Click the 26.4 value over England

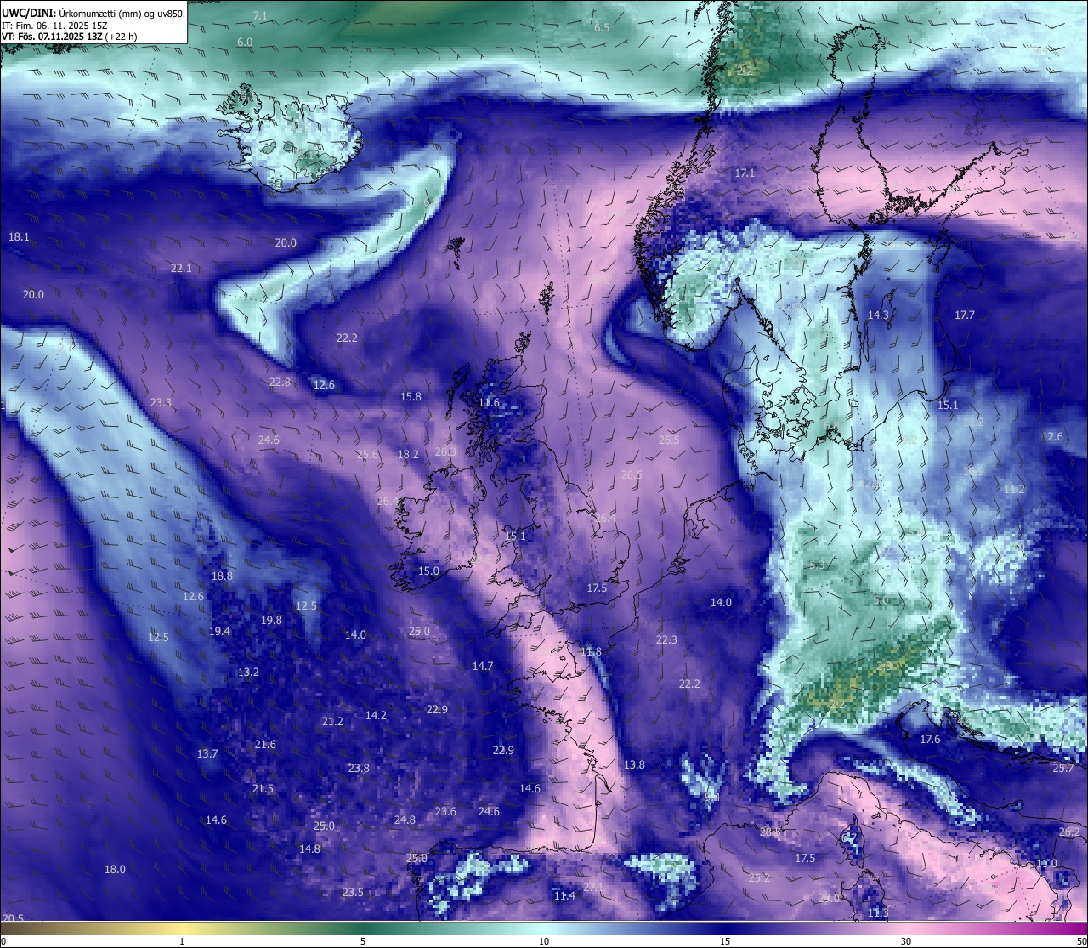pos(605,519)
